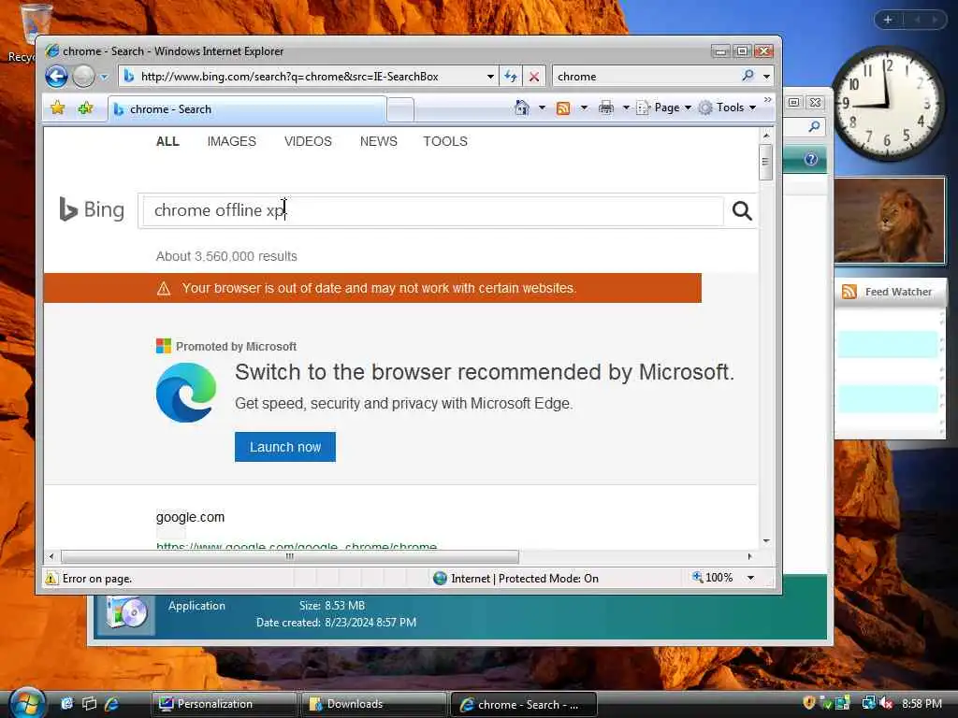958x718 pixels.
Task: Click the vertical scrollbar up arrow
Action: [766, 135]
